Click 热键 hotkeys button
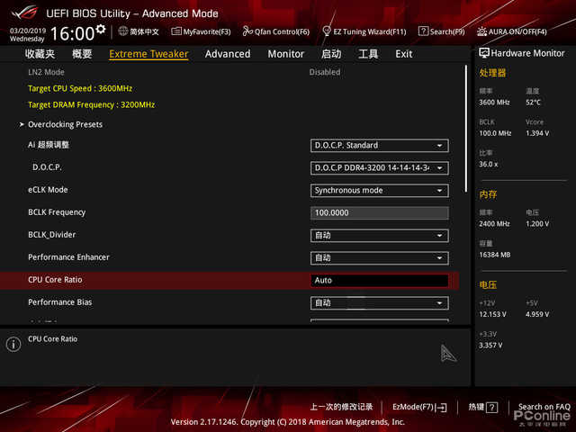Image resolution: width=576 pixels, height=432 pixels. tap(482, 407)
